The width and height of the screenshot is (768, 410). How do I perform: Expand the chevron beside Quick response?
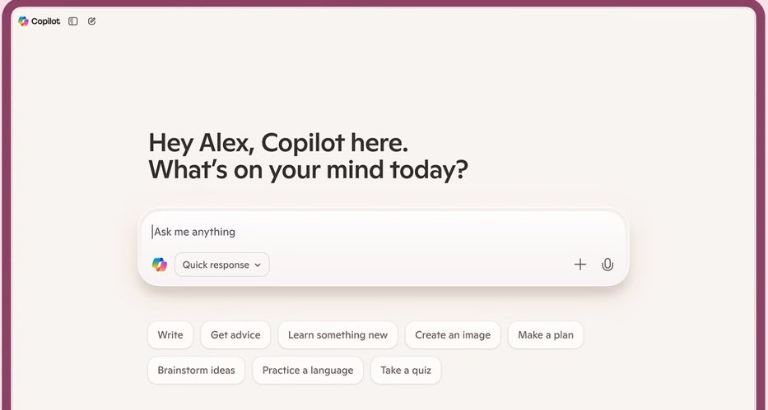[x=258, y=265]
